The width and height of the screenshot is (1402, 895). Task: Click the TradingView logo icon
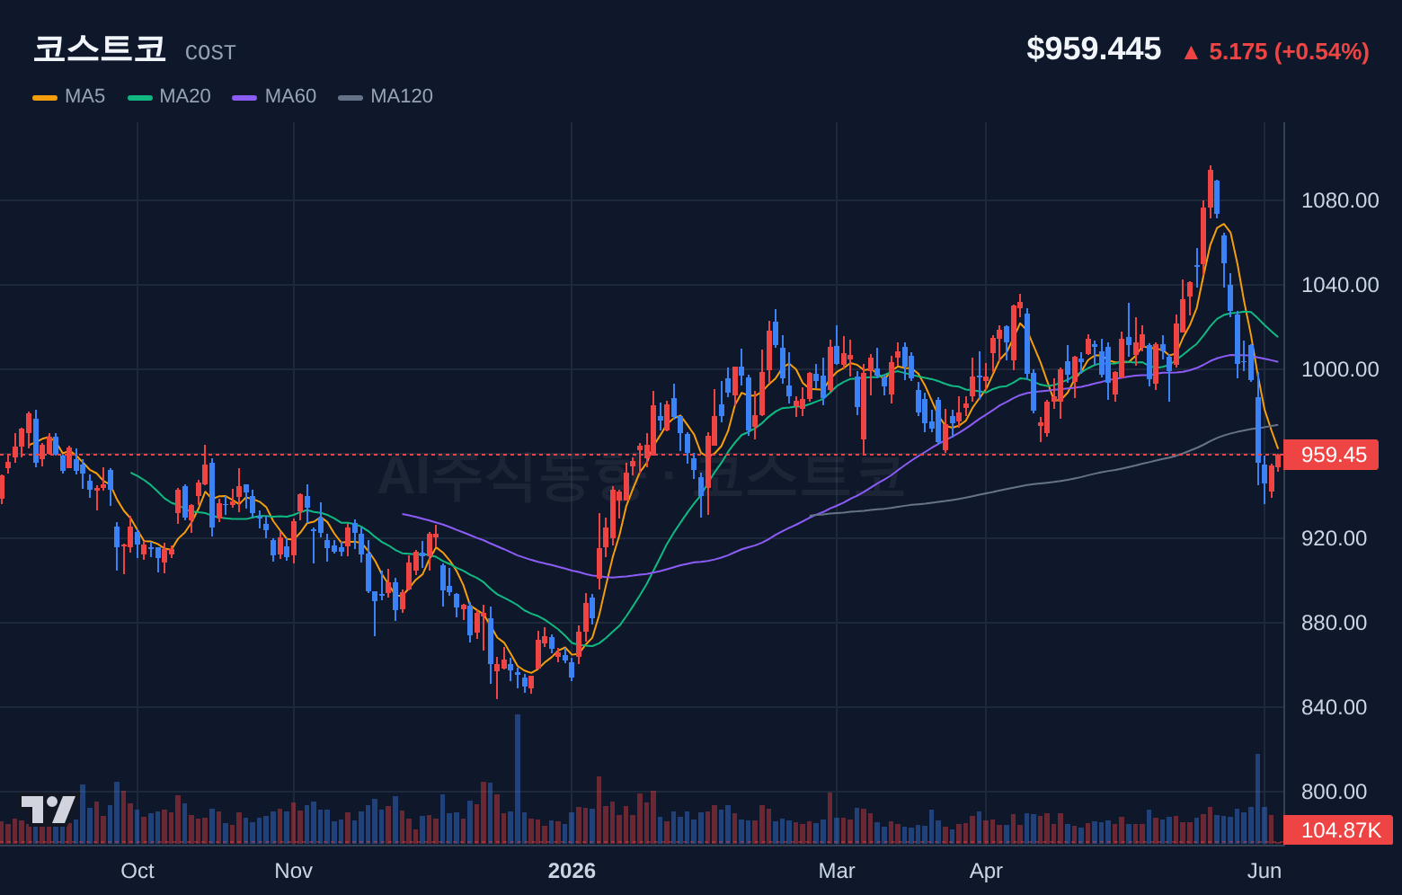click(49, 810)
